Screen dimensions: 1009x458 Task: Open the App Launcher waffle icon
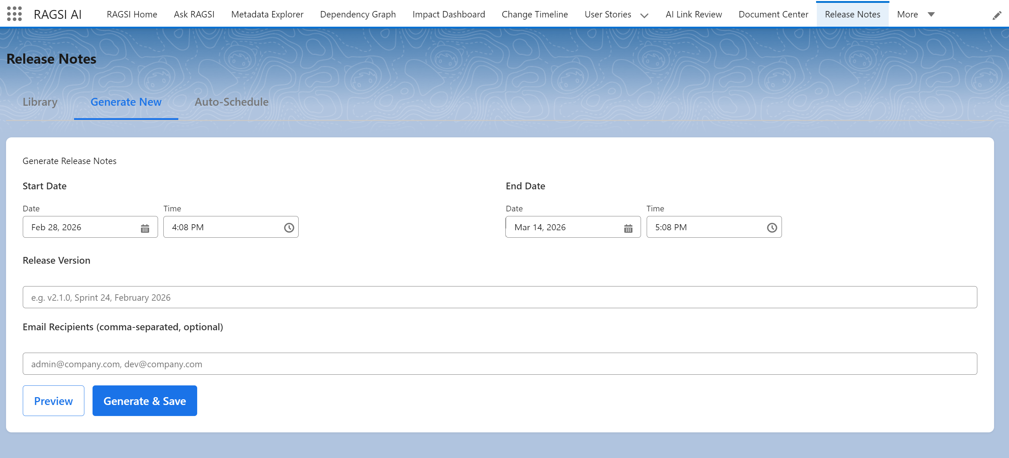pos(15,15)
